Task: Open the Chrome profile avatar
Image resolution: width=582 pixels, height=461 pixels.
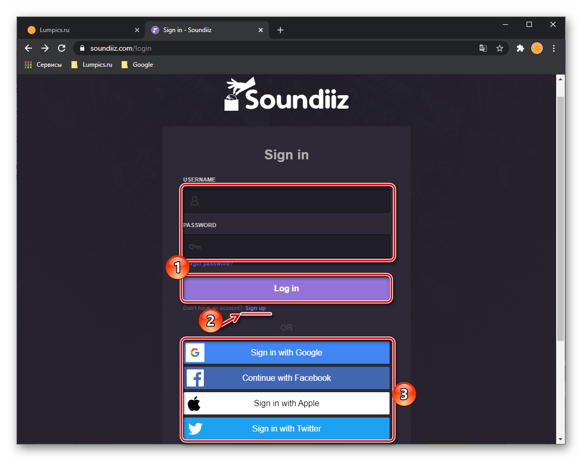Action: pos(536,48)
